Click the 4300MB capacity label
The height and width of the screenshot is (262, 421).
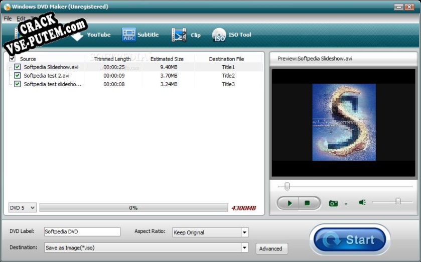click(x=244, y=208)
